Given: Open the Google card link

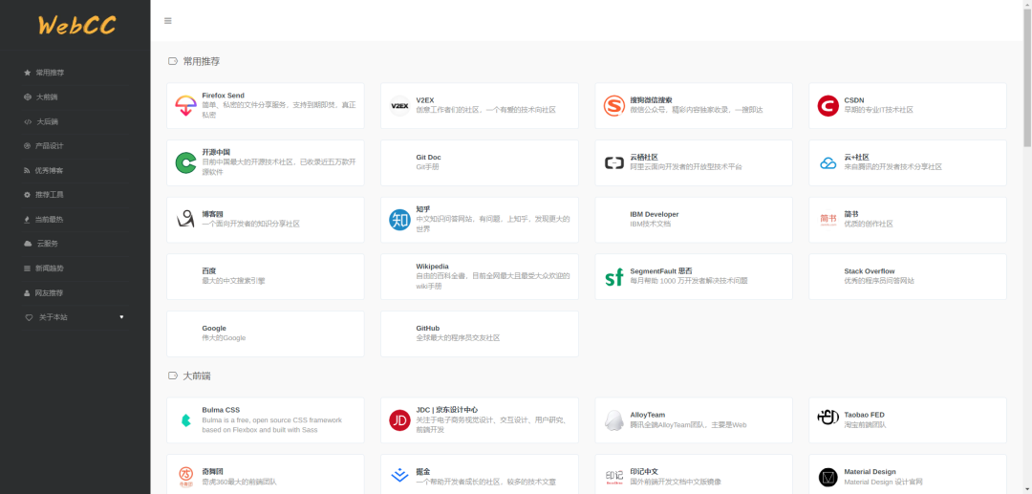Looking at the screenshot, I should [x=266, y=333].
